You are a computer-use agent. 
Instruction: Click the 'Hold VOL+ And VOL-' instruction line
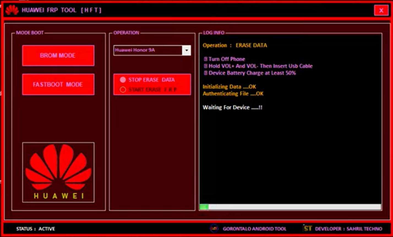(258, 66)
